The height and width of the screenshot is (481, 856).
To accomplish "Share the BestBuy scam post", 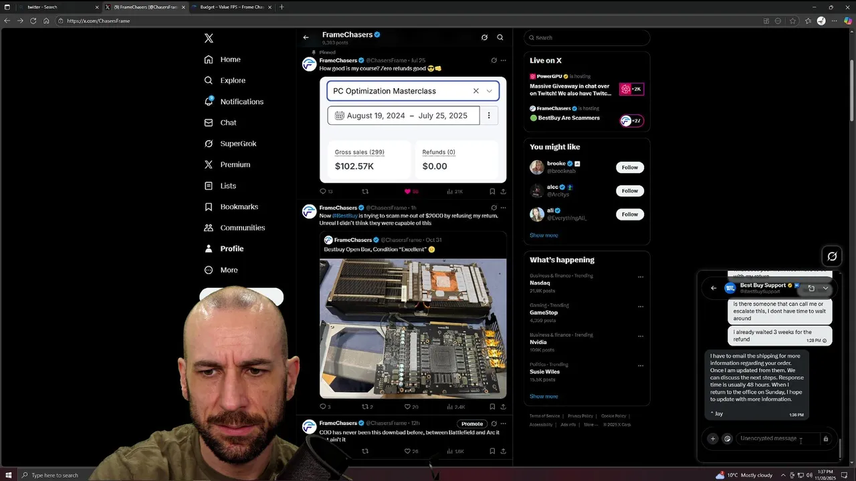I will click(503, 406).
